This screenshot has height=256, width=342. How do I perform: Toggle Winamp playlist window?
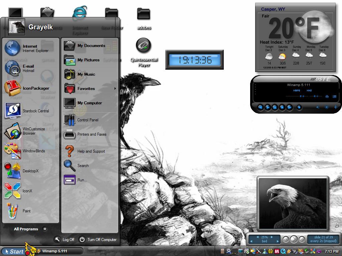(334, 96)
